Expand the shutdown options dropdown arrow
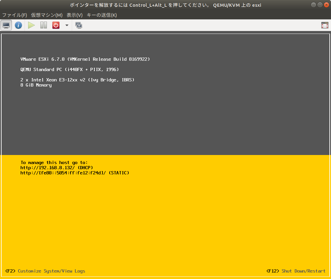This screenshot has width=331, height=279. tap(67, 25)
